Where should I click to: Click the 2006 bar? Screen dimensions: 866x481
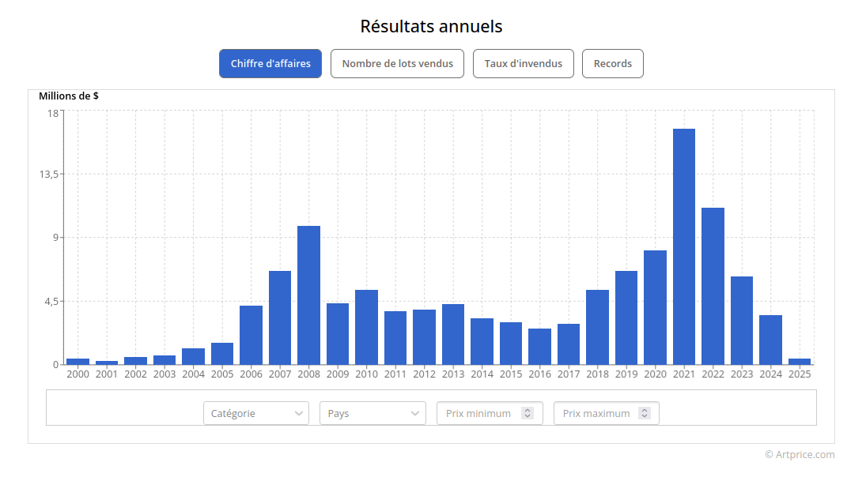click(x=251, y=335)
